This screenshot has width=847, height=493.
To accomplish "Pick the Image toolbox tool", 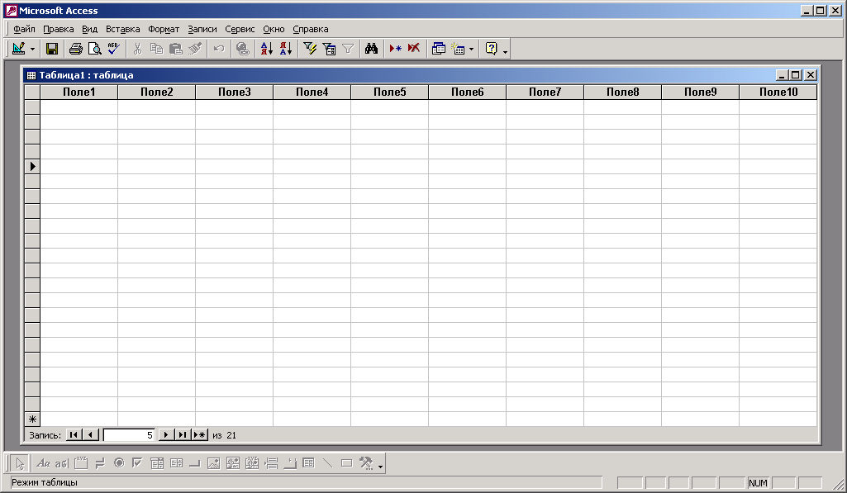I will tap(214, 463).
